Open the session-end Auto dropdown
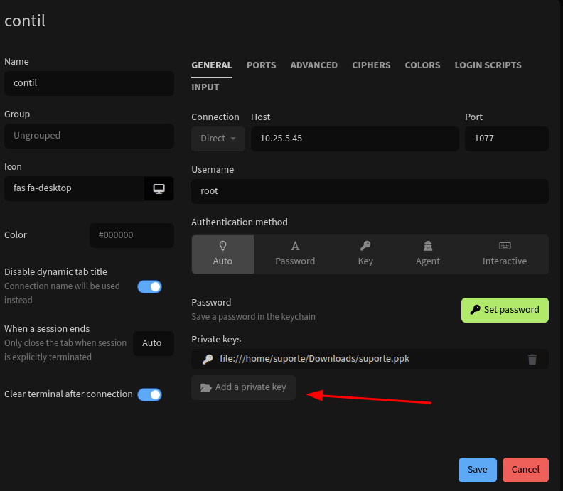563x491 pixels. [152, 343]
